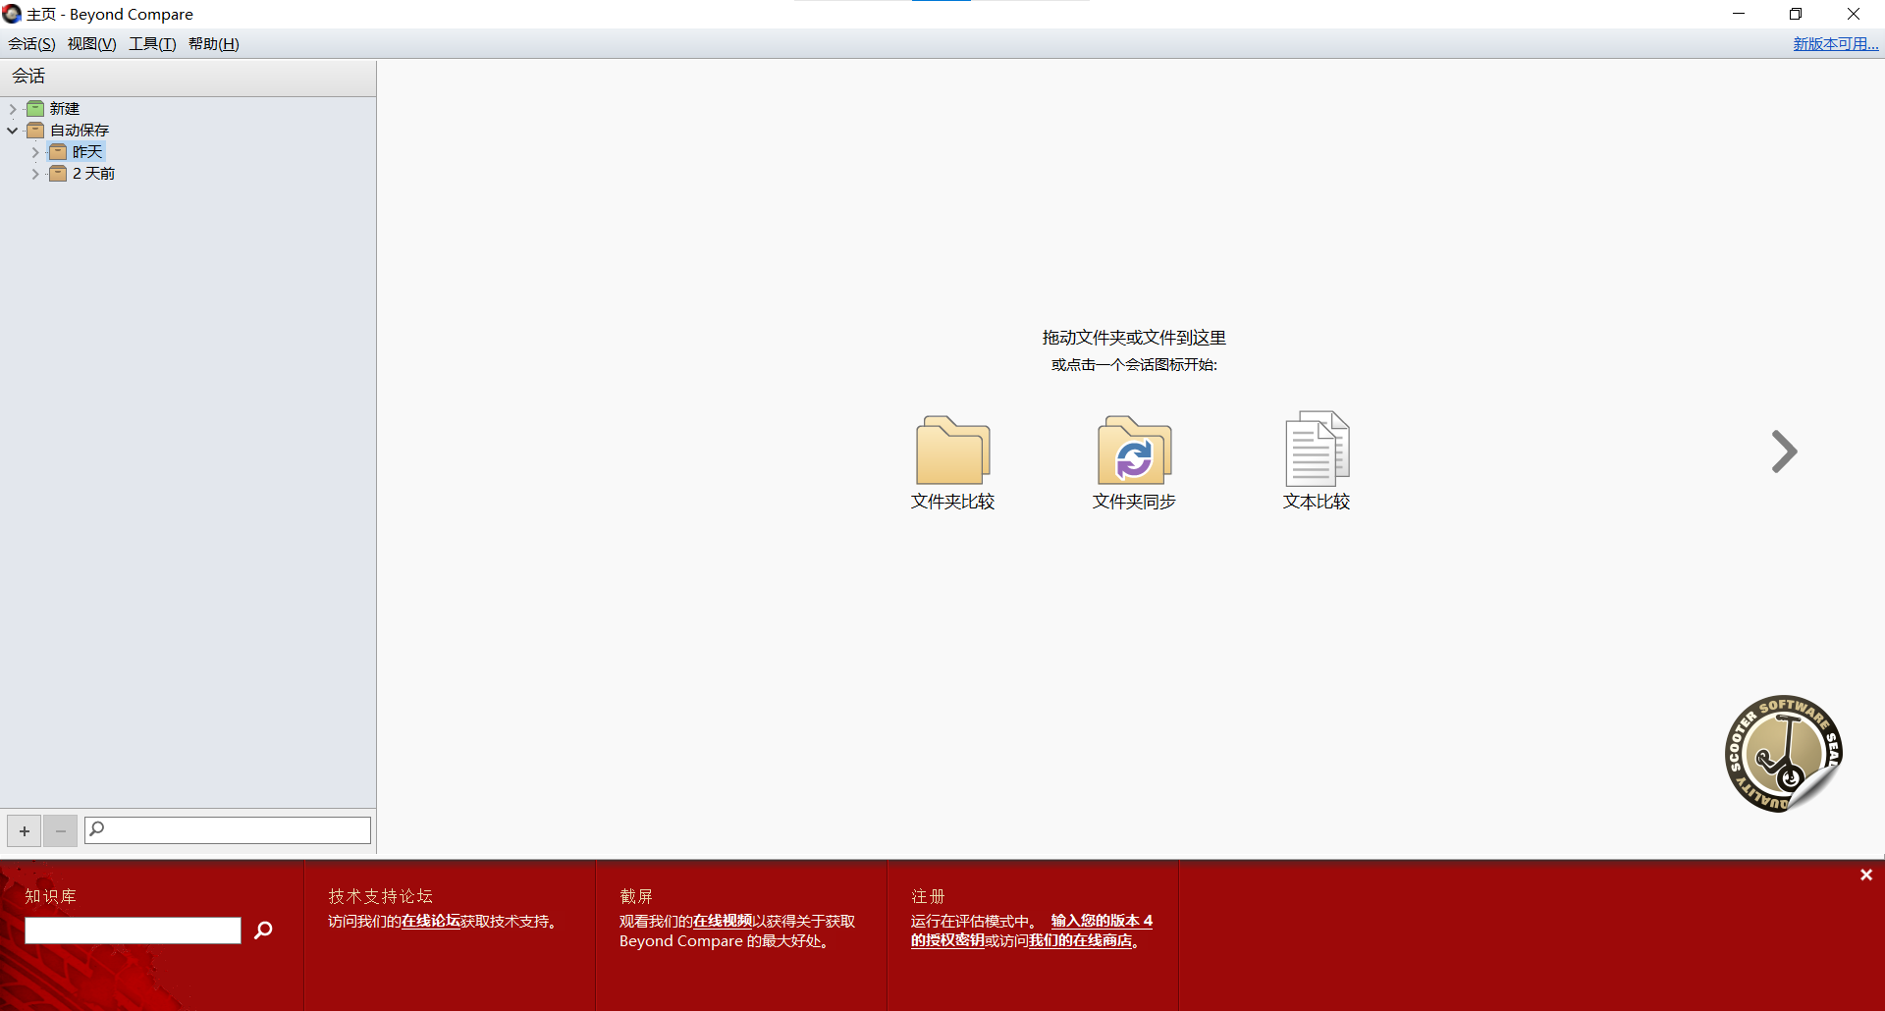Click the 拖动文件夹或文件到这里 text
The image size is (1885, 1011).
point(1134,338)
